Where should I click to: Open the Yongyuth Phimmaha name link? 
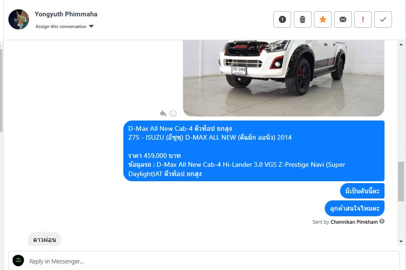pos(66,14)
